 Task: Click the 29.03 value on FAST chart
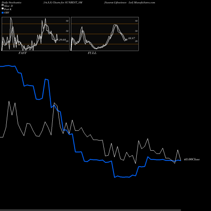[62, 40]
